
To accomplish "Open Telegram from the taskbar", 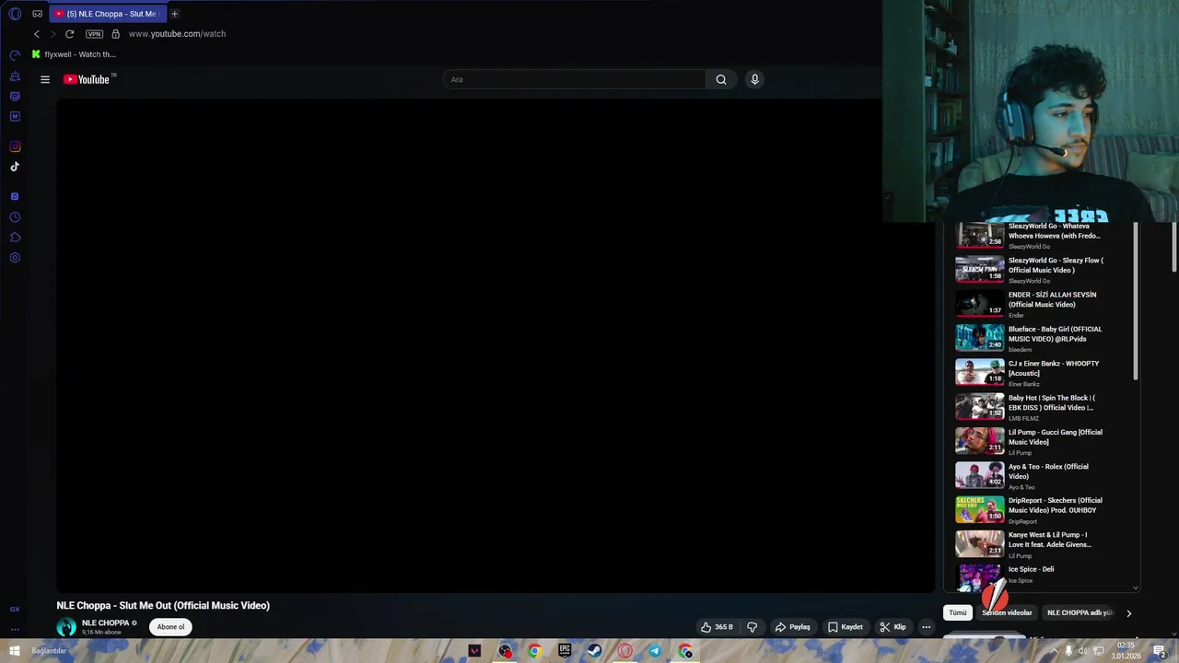I will (x=655, y=651).
